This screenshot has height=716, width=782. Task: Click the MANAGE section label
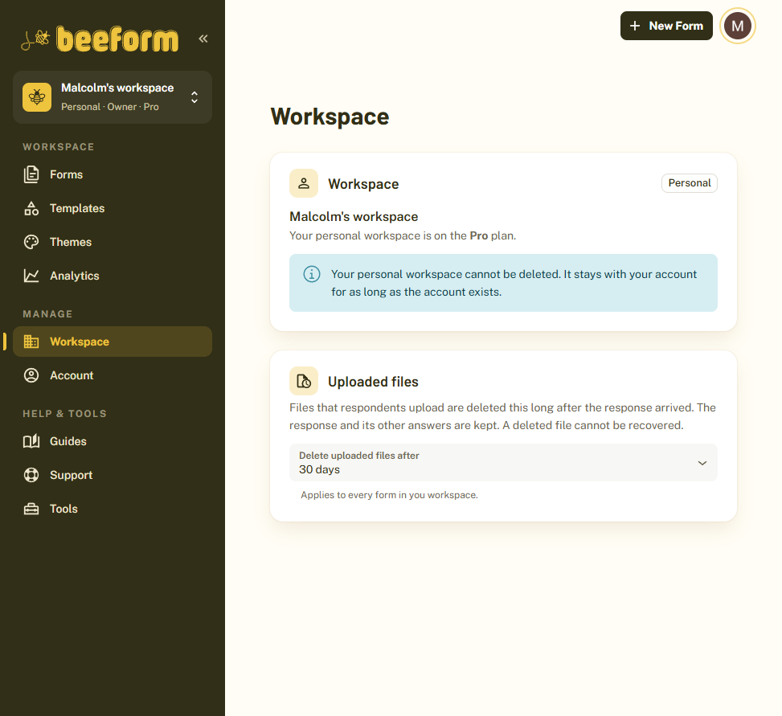pos(47,314)
